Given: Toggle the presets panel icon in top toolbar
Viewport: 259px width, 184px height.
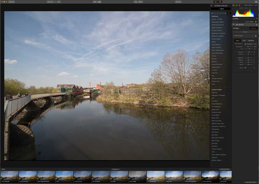Looking at the screenshot, I should 216,2.
